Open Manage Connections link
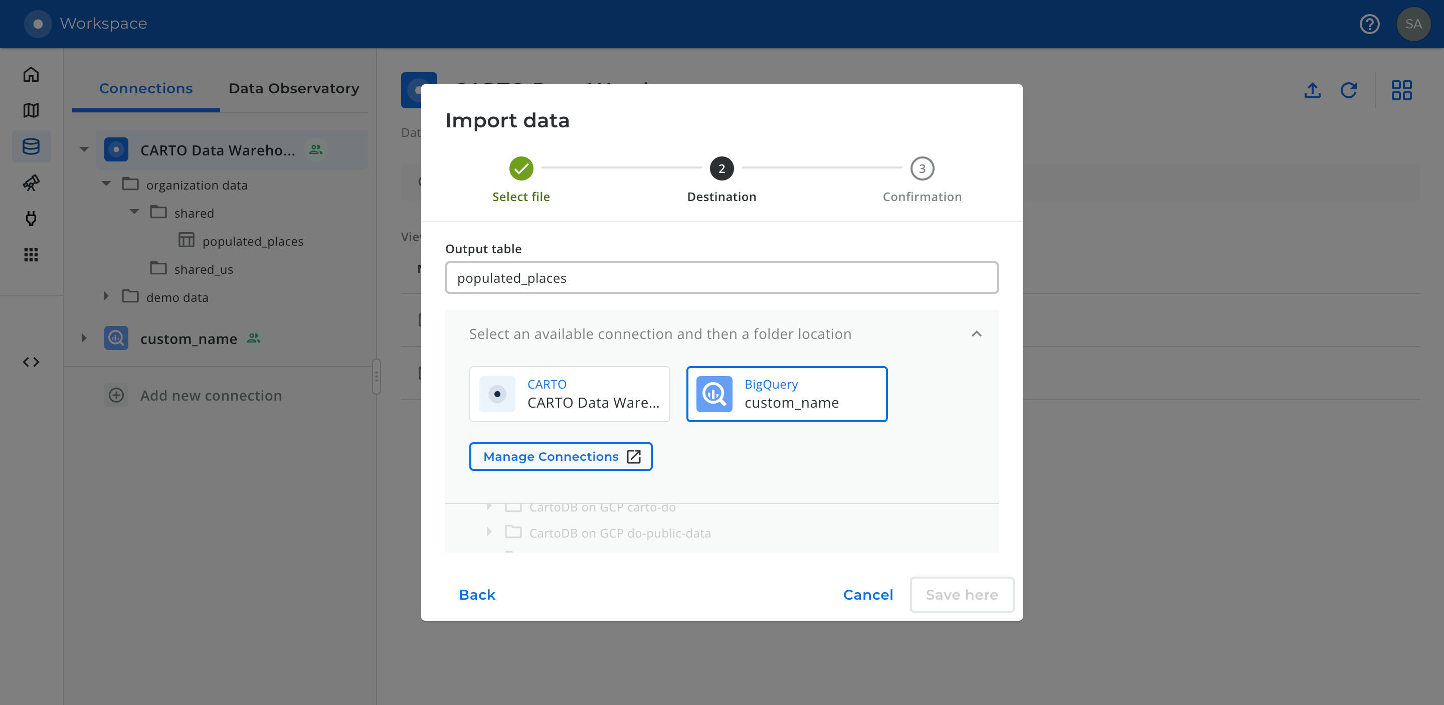This screenshot has width=1444, height=705. (561, 457)
